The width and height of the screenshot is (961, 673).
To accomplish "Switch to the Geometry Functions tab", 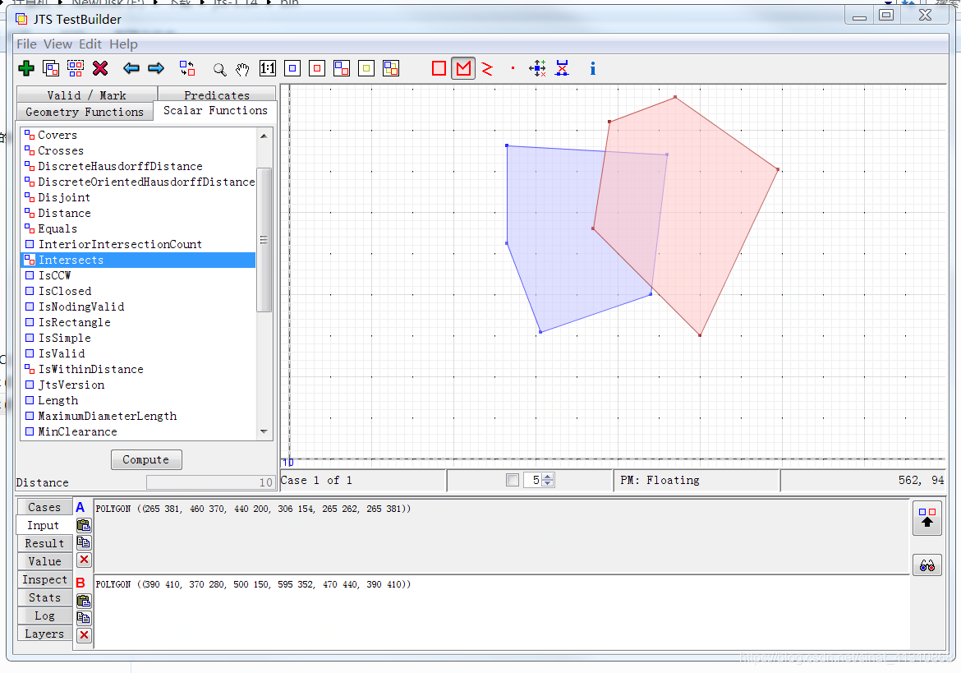I will 85,112.
